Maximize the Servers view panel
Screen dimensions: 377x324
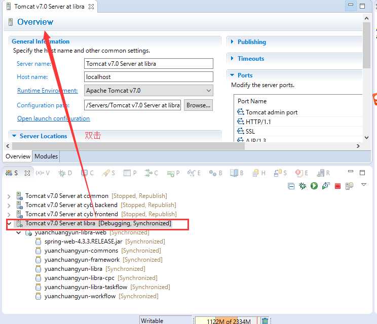tap(362, 173)
